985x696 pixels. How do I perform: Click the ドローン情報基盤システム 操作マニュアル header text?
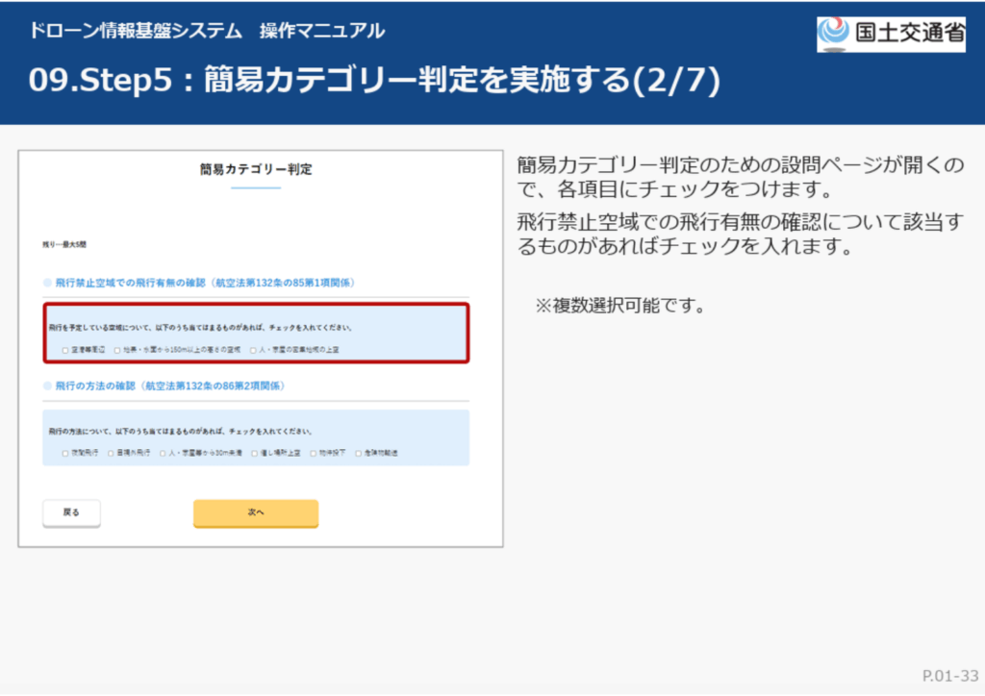pos(207,31)
